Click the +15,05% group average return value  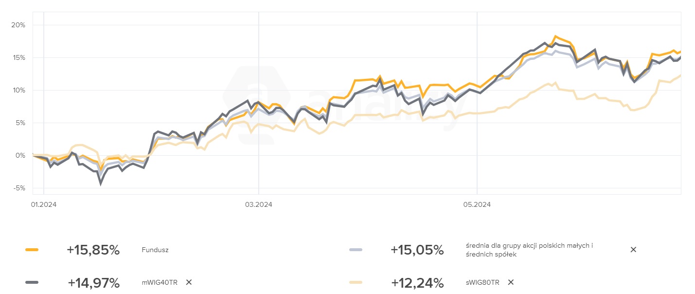coord(417,250)
